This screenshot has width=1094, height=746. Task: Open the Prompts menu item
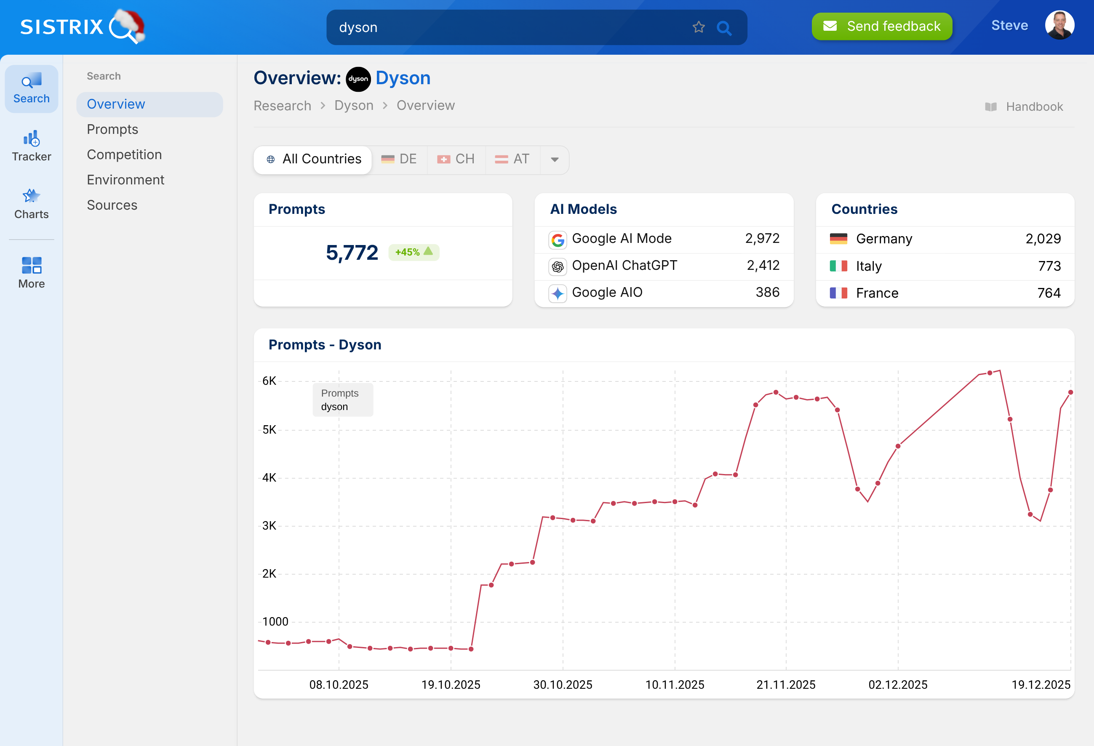tap(112, 129)
